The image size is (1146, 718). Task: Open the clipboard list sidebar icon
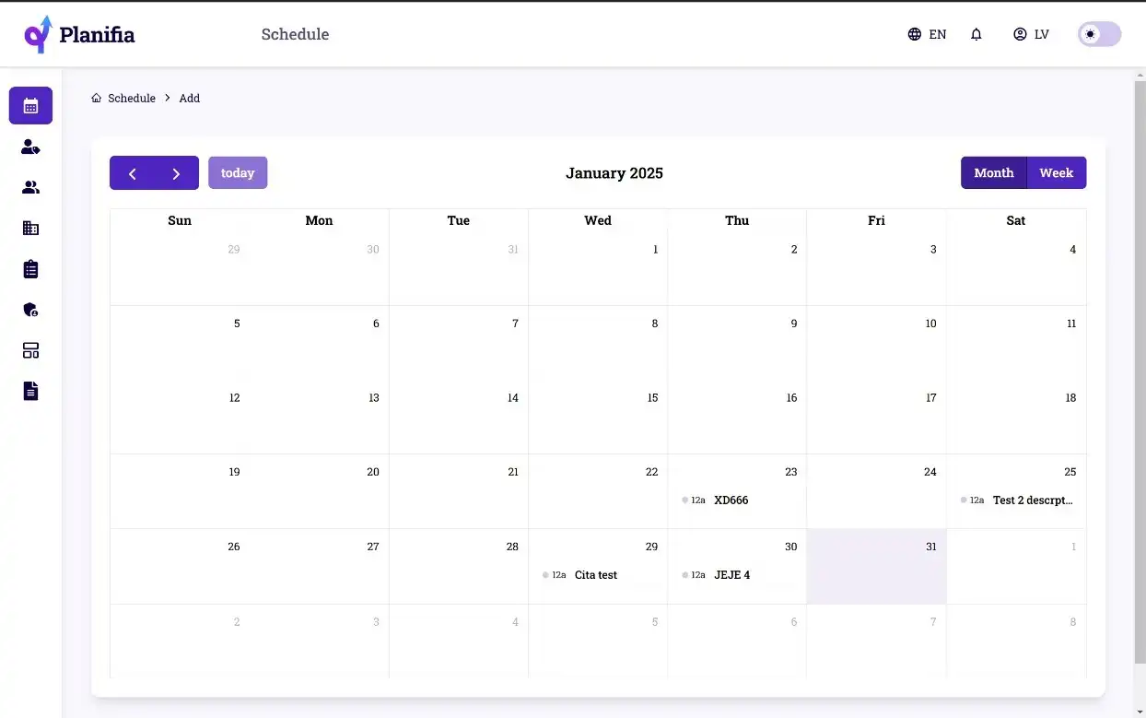tap(30, 269)
